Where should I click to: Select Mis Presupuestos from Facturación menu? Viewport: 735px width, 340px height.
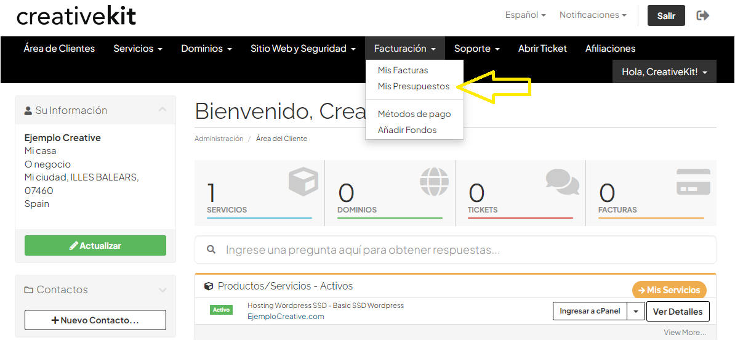coord(414,86)
